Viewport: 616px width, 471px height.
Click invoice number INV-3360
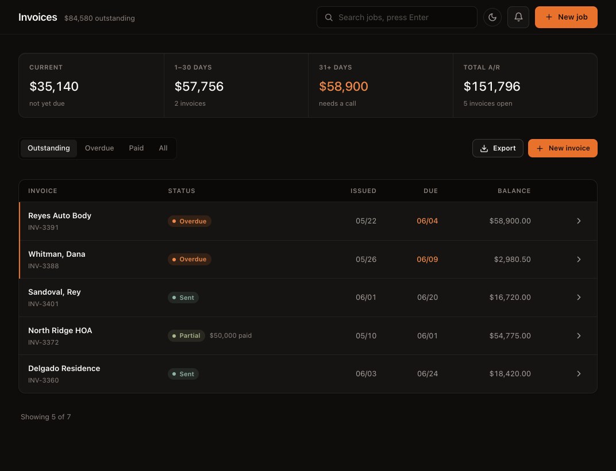[x=43, y=380]
